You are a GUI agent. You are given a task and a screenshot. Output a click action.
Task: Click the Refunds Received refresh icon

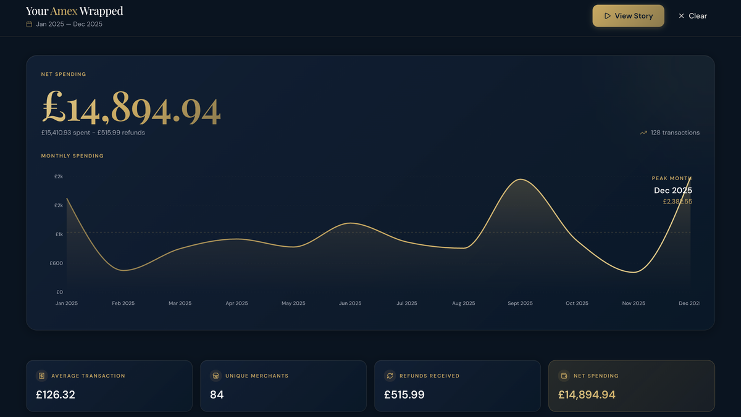(x=390, y=376)
